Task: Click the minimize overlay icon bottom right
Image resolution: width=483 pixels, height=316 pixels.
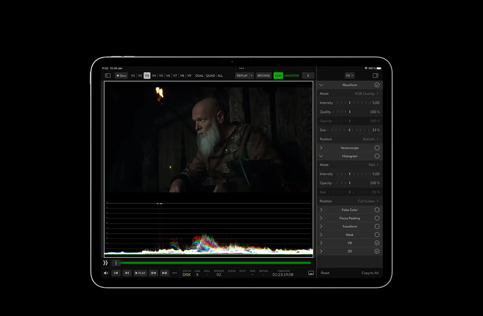Action: (311, 273)
